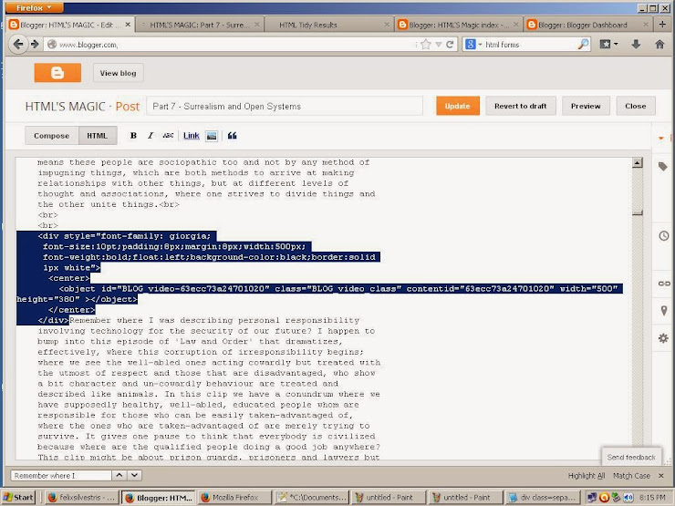
Task: Click the orange Blogger logo button
Action: click(x=57, y=73)
